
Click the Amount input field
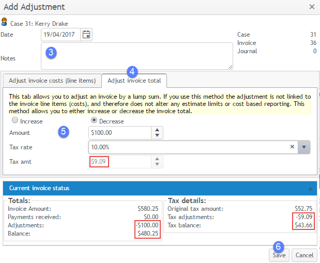coord(119,133)
